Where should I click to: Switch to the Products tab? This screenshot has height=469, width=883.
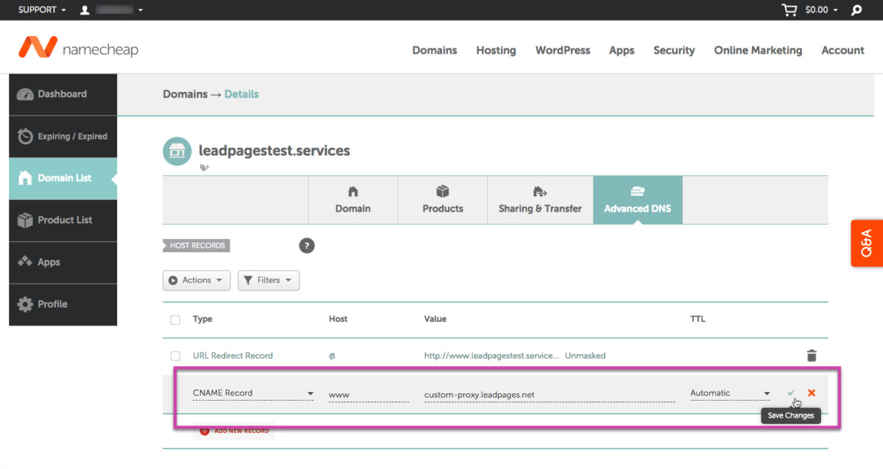[x=443, y=200]
